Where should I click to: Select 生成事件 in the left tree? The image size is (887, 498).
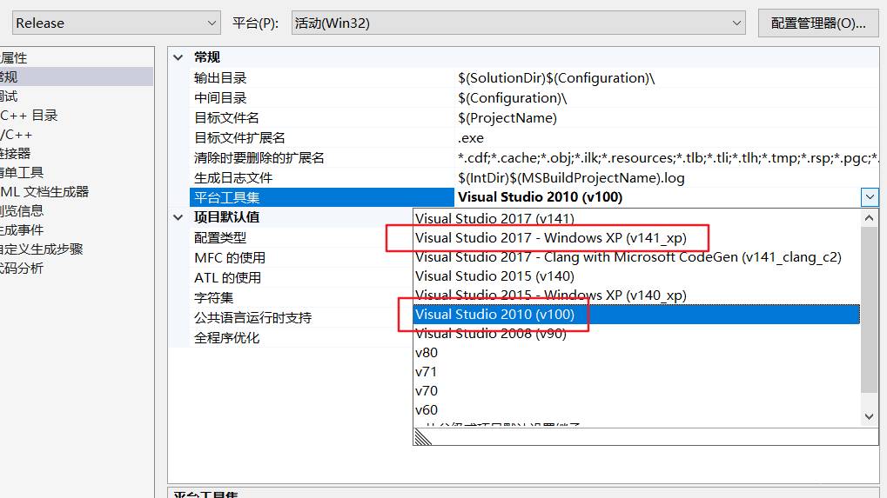(x=22, y=229)
